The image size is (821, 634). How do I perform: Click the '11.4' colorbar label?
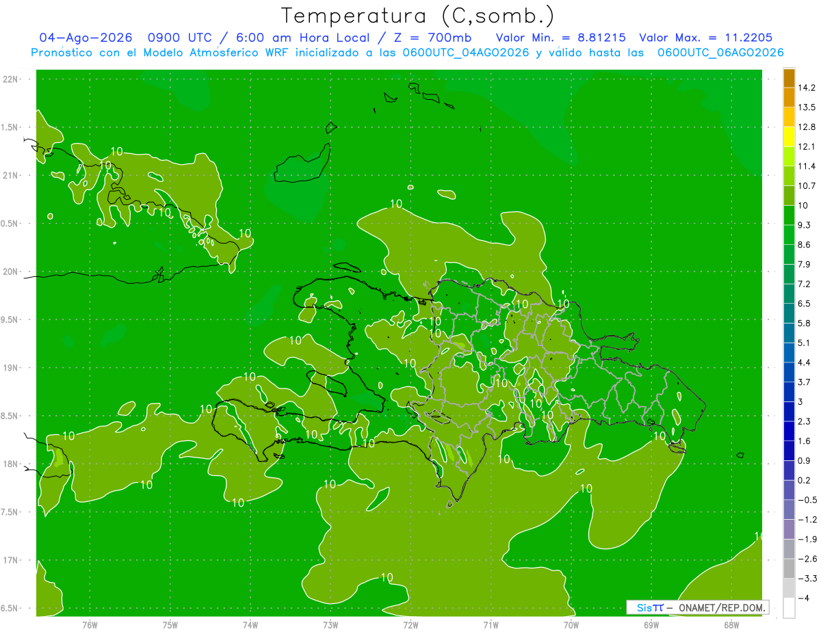click(x=807, y=166)
